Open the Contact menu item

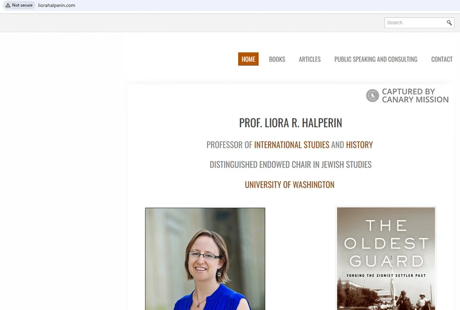[442, 59]
